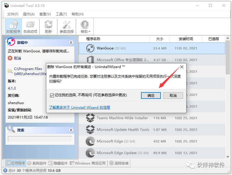Click status bar total 30 个程序 text
Viewport: 232px width, 175px height.
(x=34, y=171)
